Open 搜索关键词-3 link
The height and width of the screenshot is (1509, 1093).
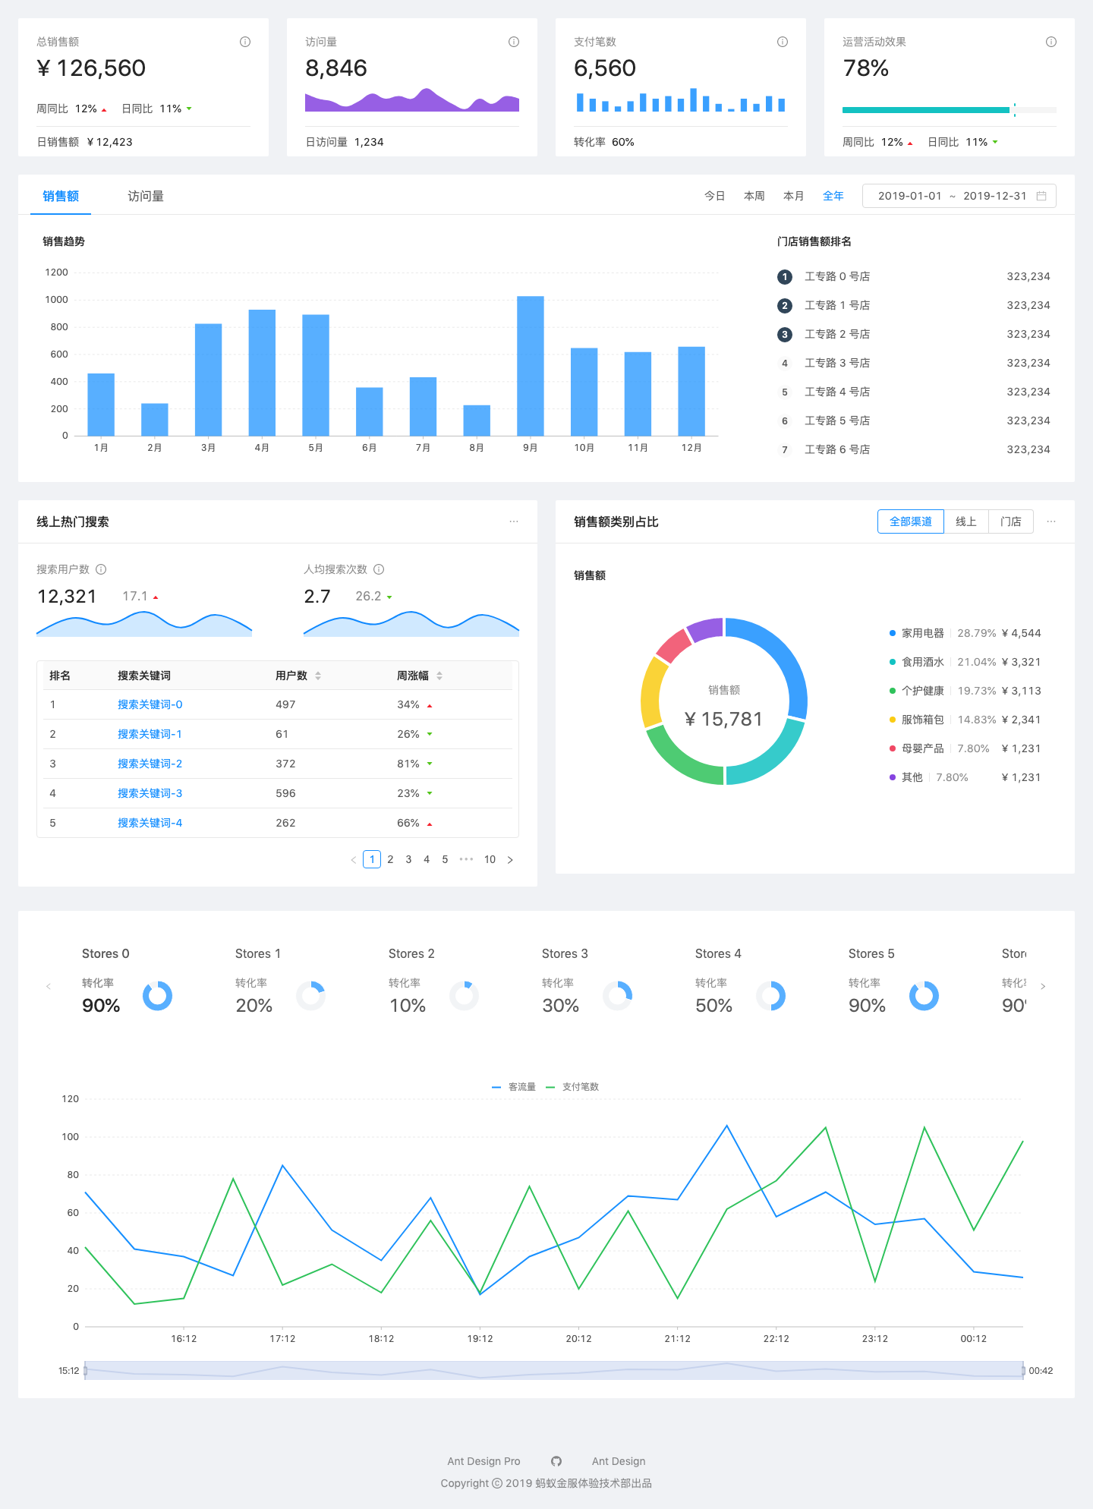coord(150,793)
